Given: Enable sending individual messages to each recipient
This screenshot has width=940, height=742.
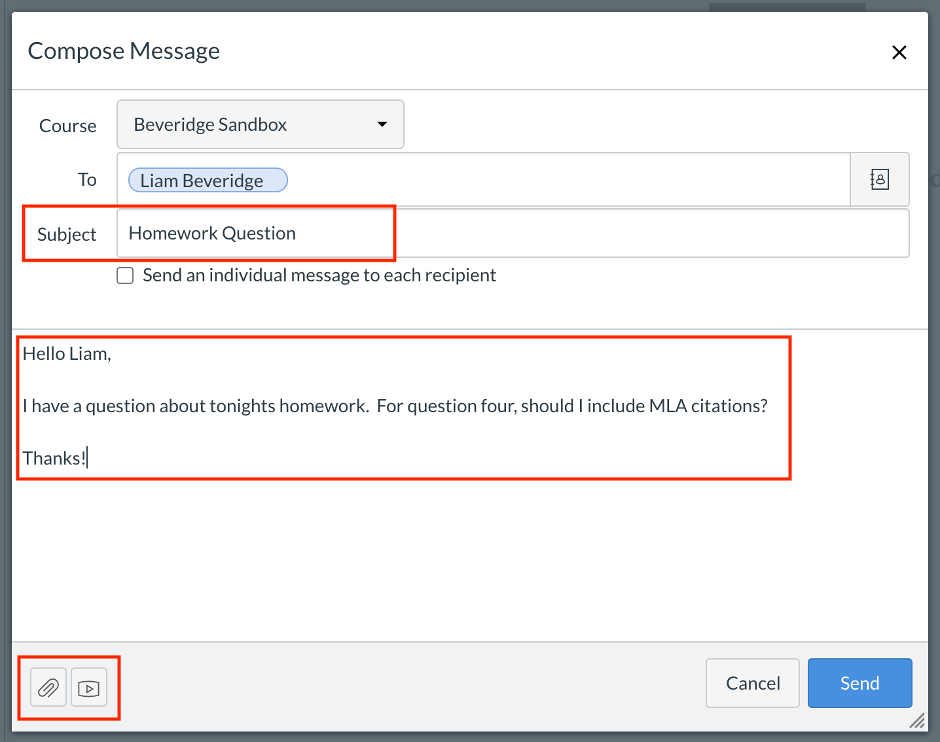Looking at the screenshot, I should tap(124, 275).
